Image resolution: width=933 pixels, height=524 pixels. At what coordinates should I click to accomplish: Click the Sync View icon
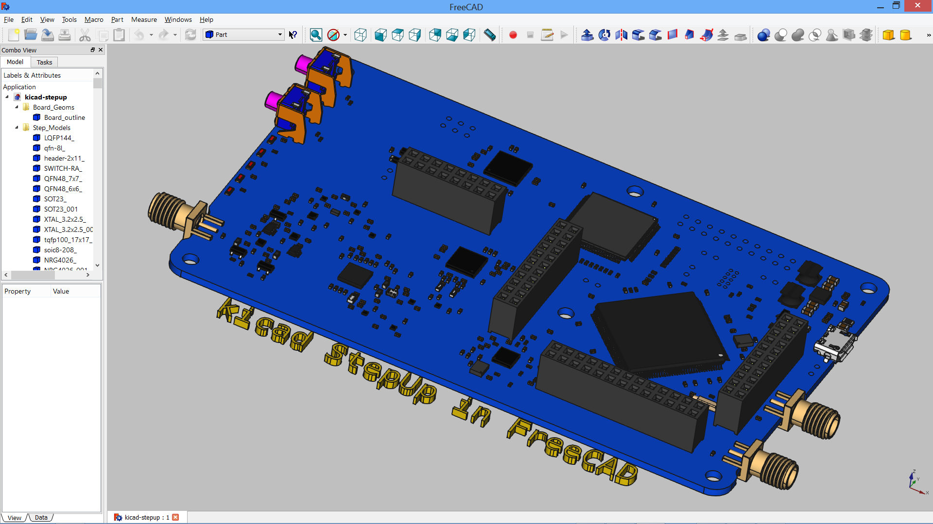(316, 34)
